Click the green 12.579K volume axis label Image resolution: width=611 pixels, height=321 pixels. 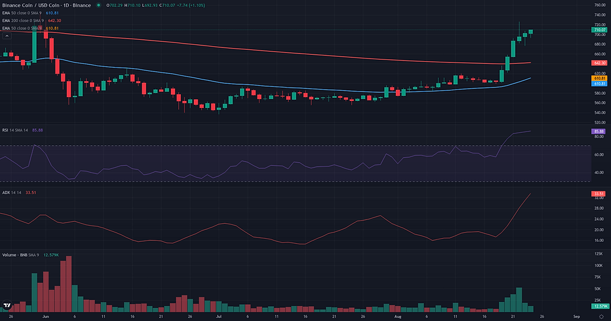(599, 306)
